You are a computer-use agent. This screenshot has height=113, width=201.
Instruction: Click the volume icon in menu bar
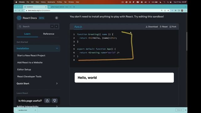pos(146,2)
